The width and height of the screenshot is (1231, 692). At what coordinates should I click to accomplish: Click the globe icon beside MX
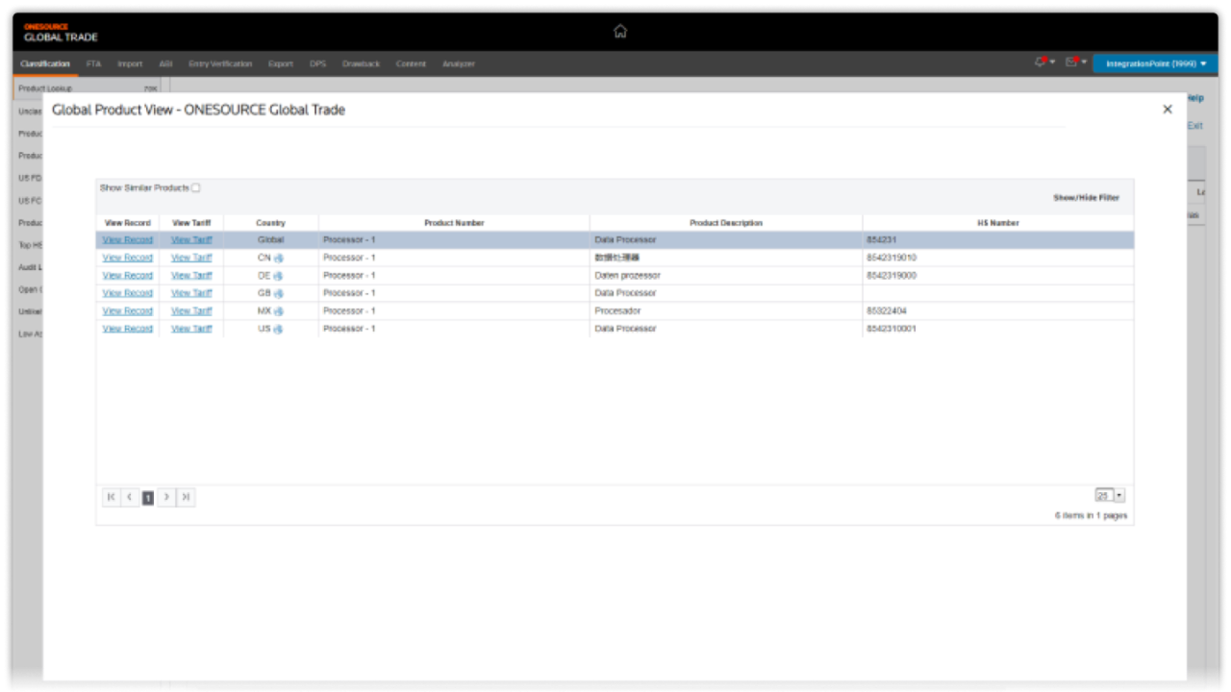pyautogui.click(x=279, y=311)
